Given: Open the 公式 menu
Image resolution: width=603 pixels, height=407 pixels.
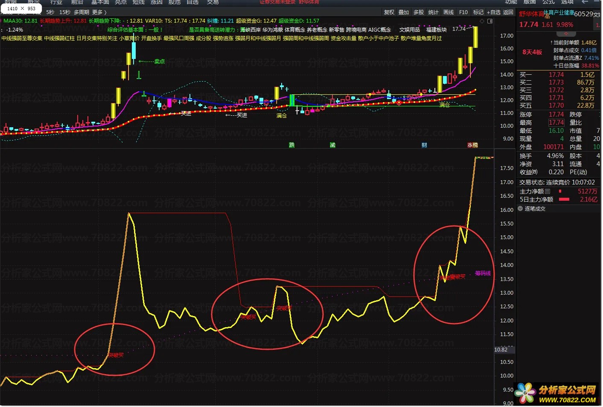Looking at the screenshot, I should [548, 2].
